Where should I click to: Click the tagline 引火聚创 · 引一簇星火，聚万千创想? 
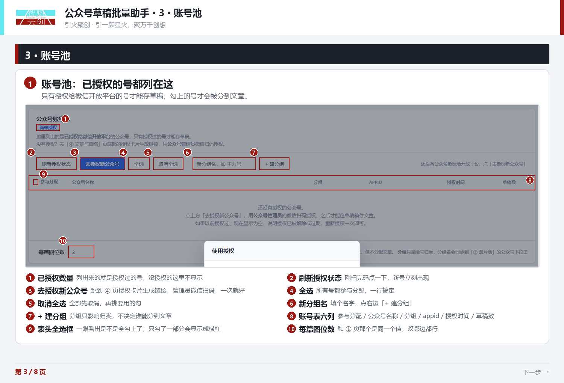coord(115,25)
